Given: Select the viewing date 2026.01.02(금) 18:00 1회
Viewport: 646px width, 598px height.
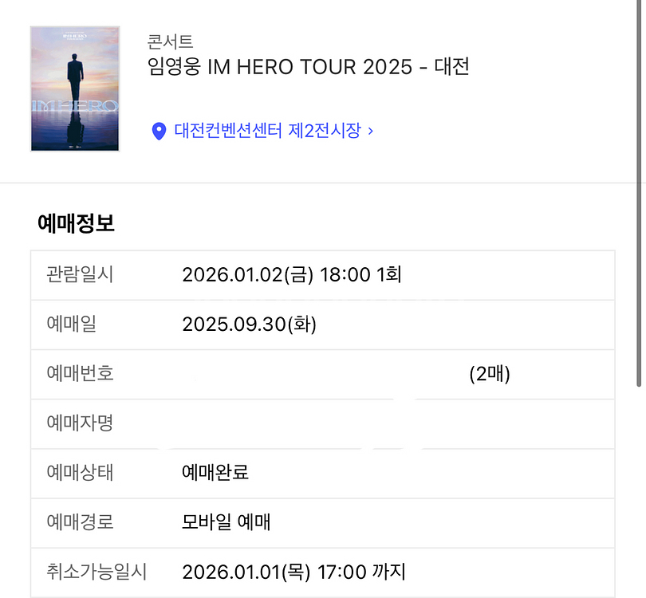Looking at the screenshot, I should click(291, 275).
